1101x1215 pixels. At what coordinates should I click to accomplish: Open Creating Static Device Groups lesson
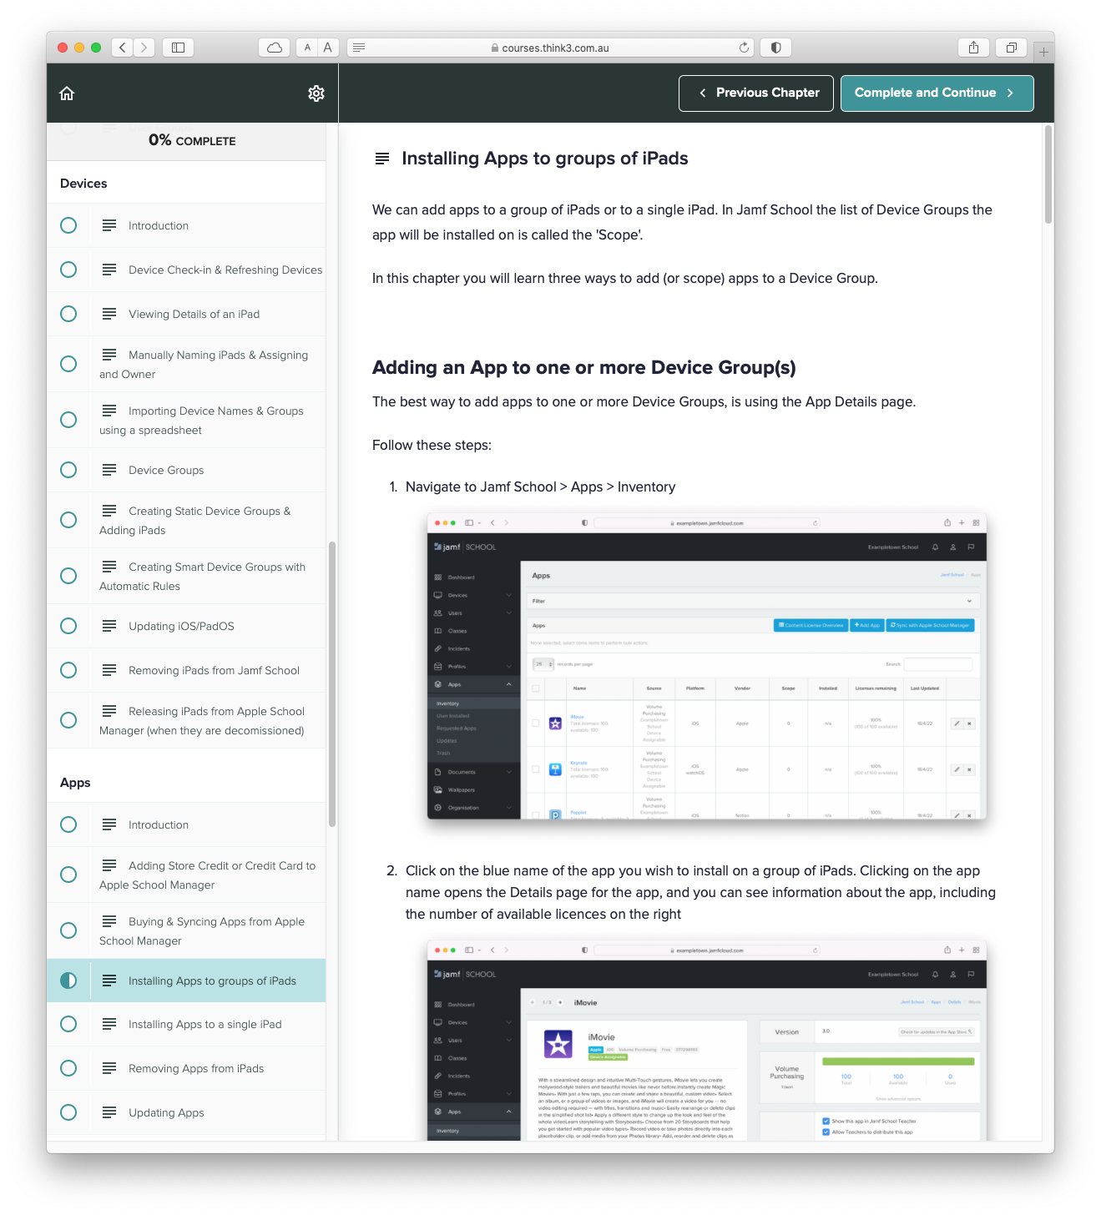[186, 520]
